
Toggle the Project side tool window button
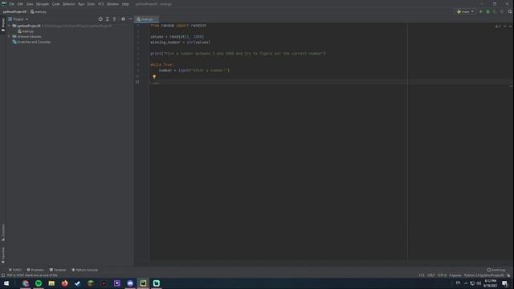pyautogui.click(x=3, y=25)
